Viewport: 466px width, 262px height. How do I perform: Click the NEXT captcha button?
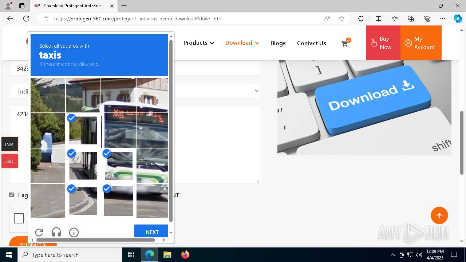coord(151,231)
